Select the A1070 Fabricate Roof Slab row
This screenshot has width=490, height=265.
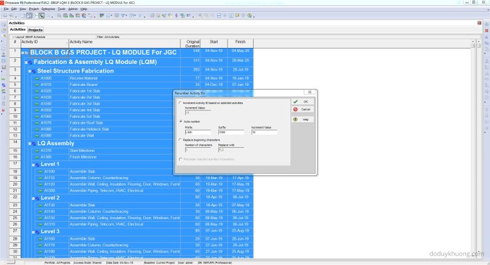[x=97, y=123]
